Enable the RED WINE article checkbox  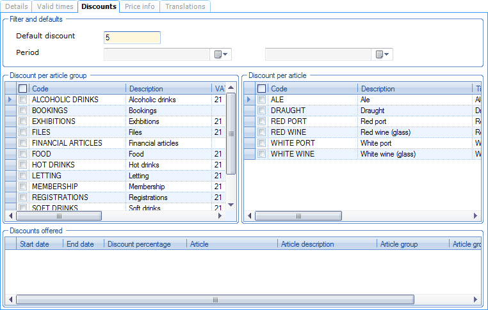261,132
